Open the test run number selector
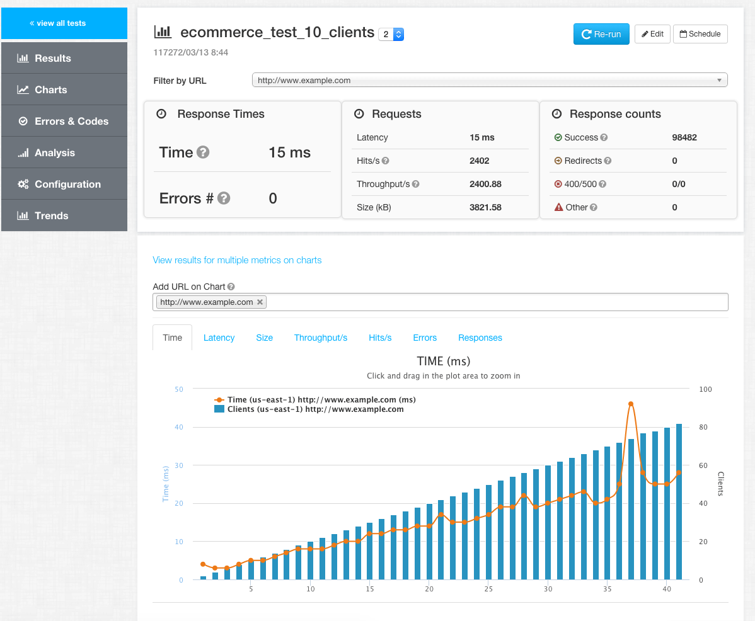Viewport: 755px width, 621px height. 391,34
